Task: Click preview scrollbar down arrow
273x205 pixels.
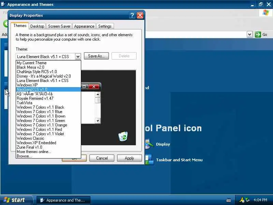Action: click(98, 121)
